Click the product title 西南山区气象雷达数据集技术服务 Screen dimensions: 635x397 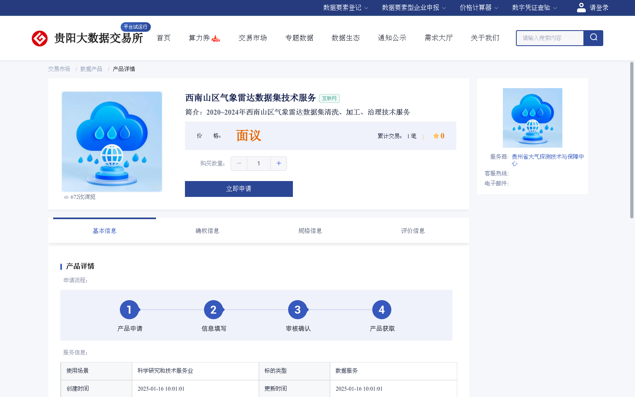(x=250, y=98)
